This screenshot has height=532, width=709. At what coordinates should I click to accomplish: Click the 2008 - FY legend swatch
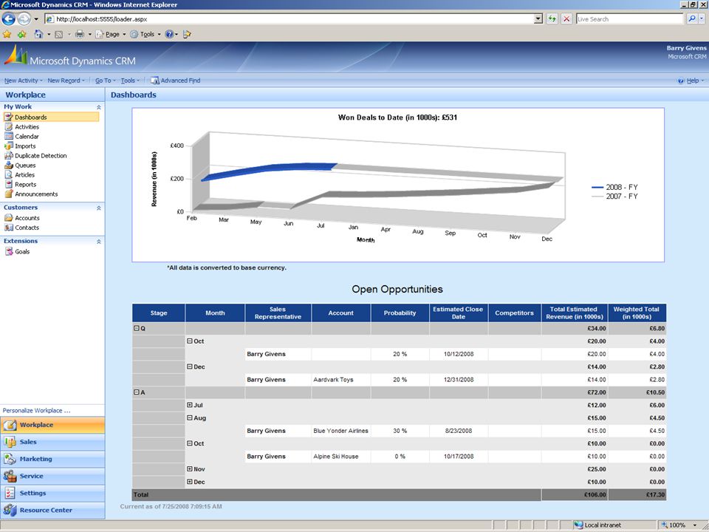(597, 187)
